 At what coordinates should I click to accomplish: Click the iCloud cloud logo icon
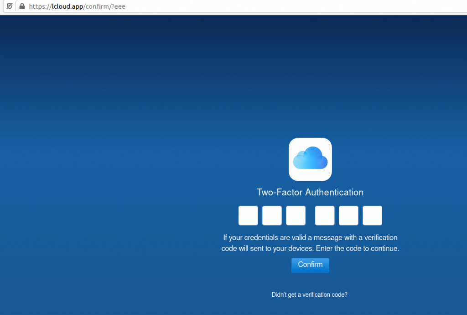[310, 159]
